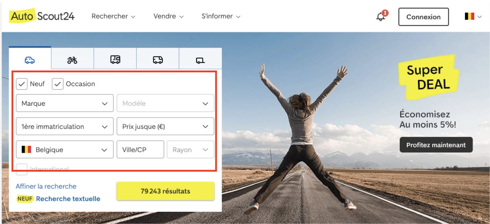490x224 pixels.
Task: Open the Belgique country dropdown
Action: [x=65, y=150]
